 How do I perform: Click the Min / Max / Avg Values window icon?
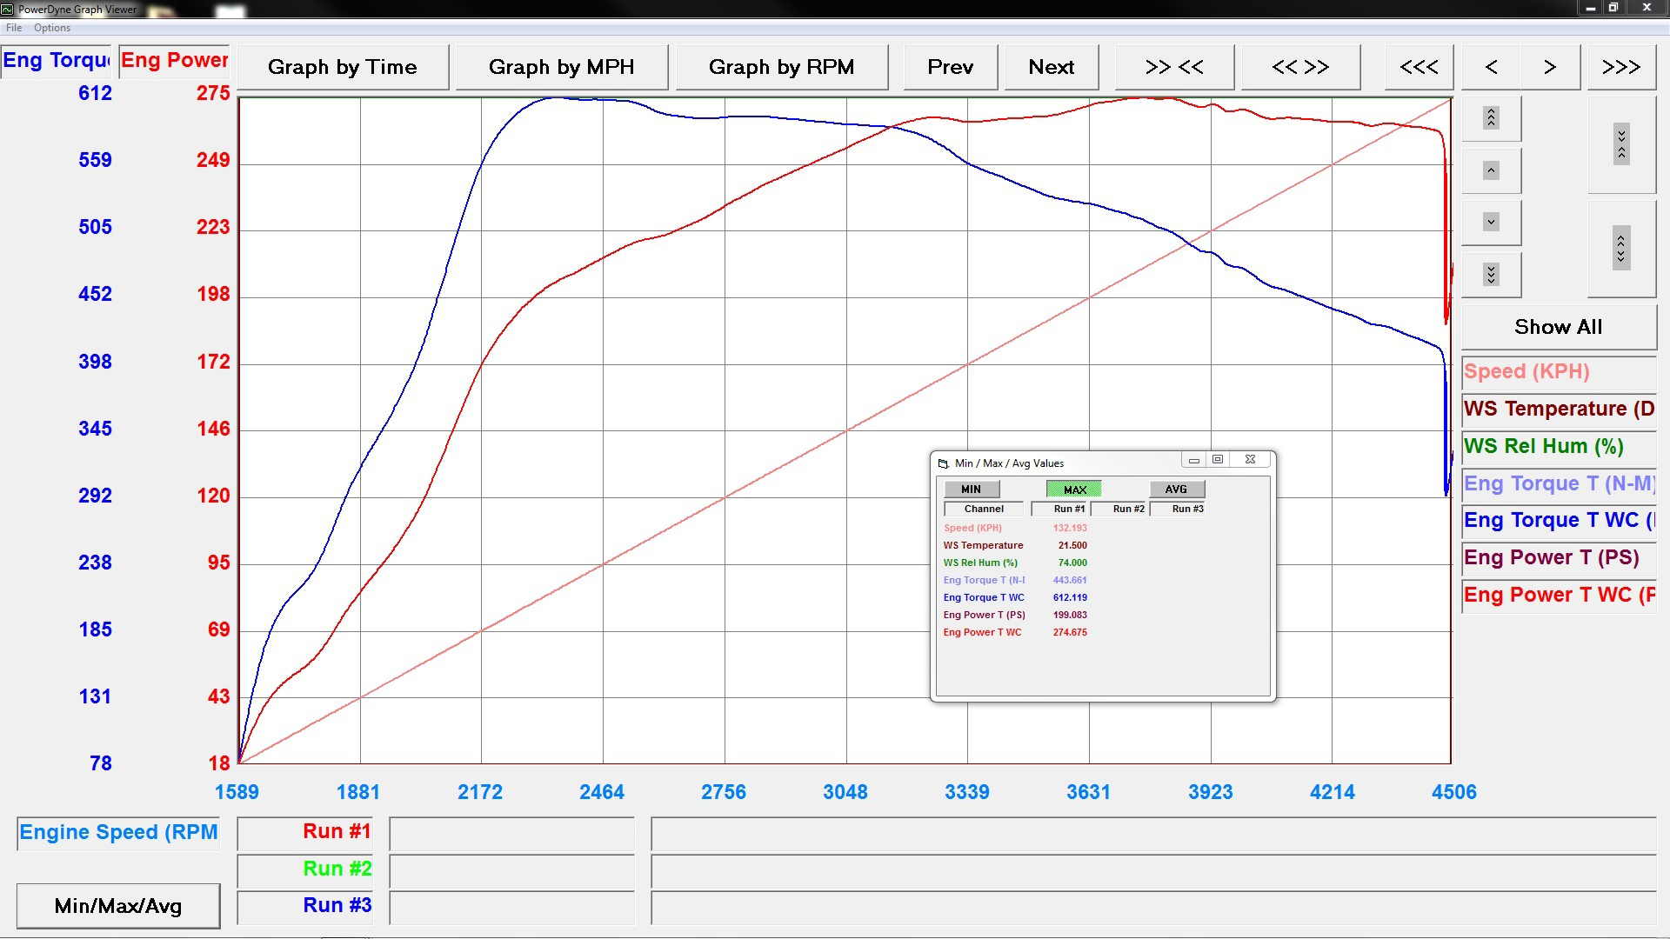click(943, 463)
